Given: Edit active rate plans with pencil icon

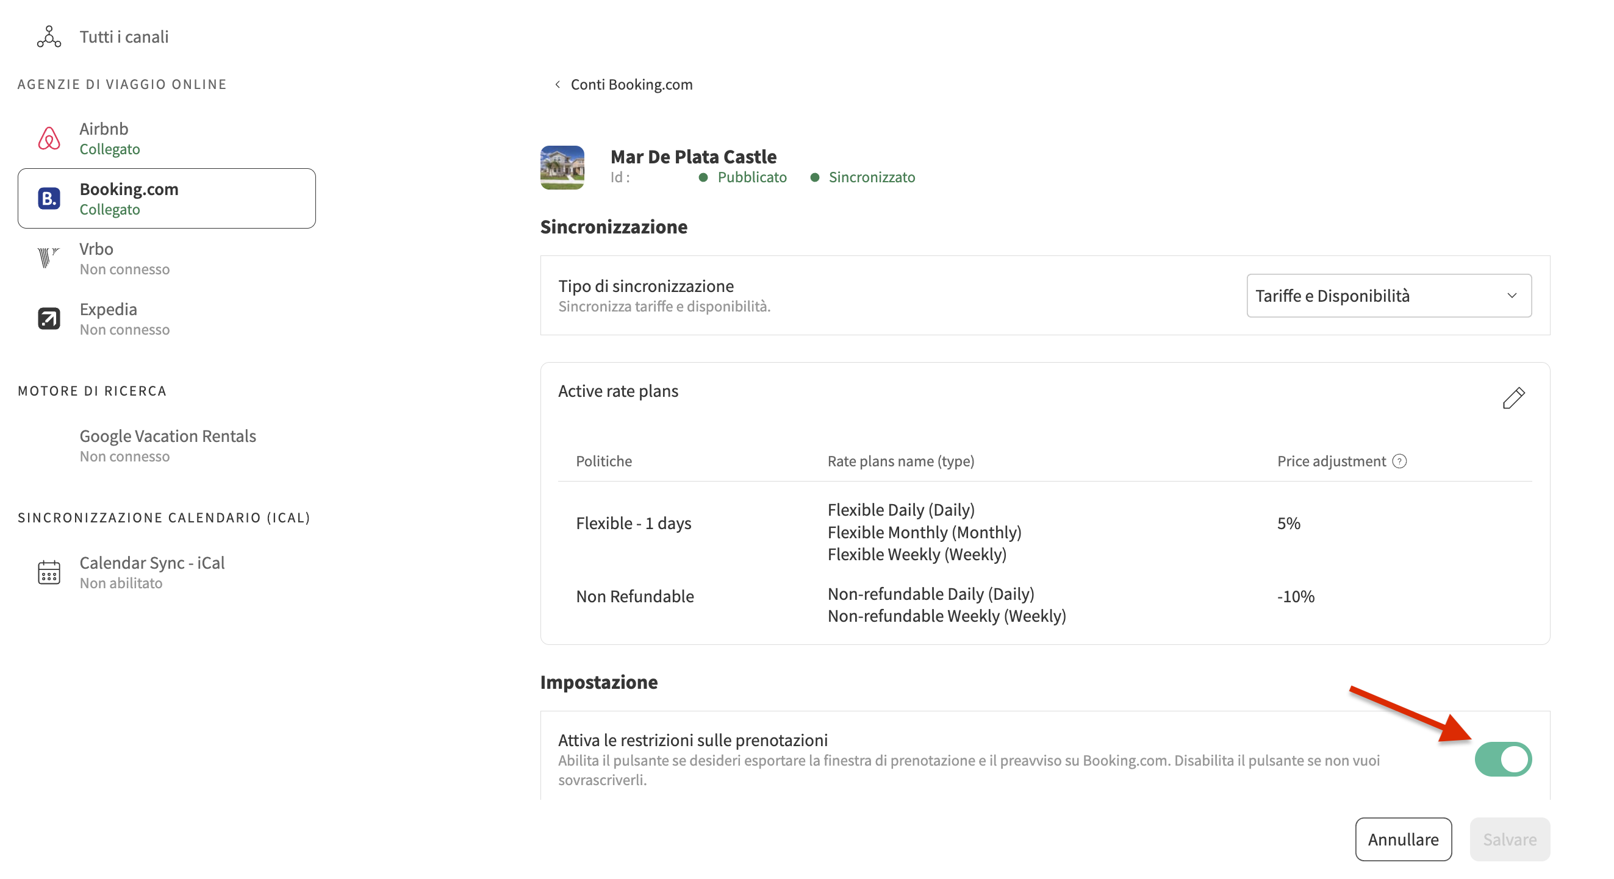Looking at the screenshot, I should 1513,398.
